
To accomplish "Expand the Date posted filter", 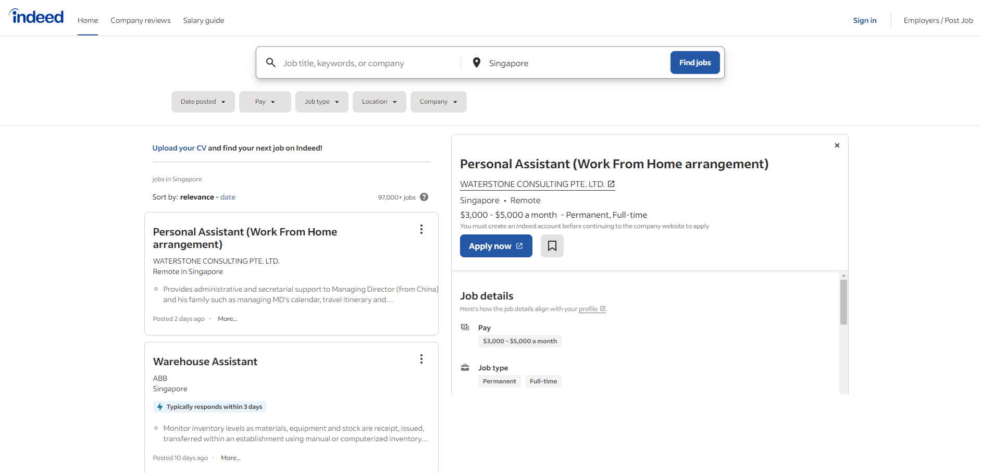I will (x=203, y=102).
